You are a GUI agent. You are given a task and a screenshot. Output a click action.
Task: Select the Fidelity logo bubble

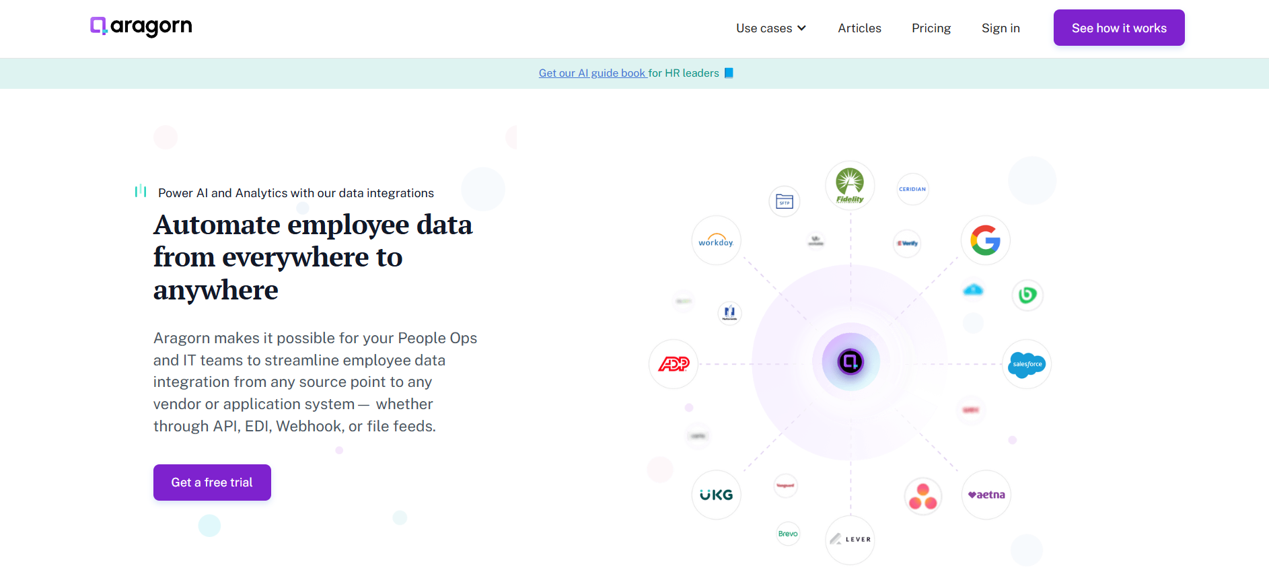click(850, 185)
